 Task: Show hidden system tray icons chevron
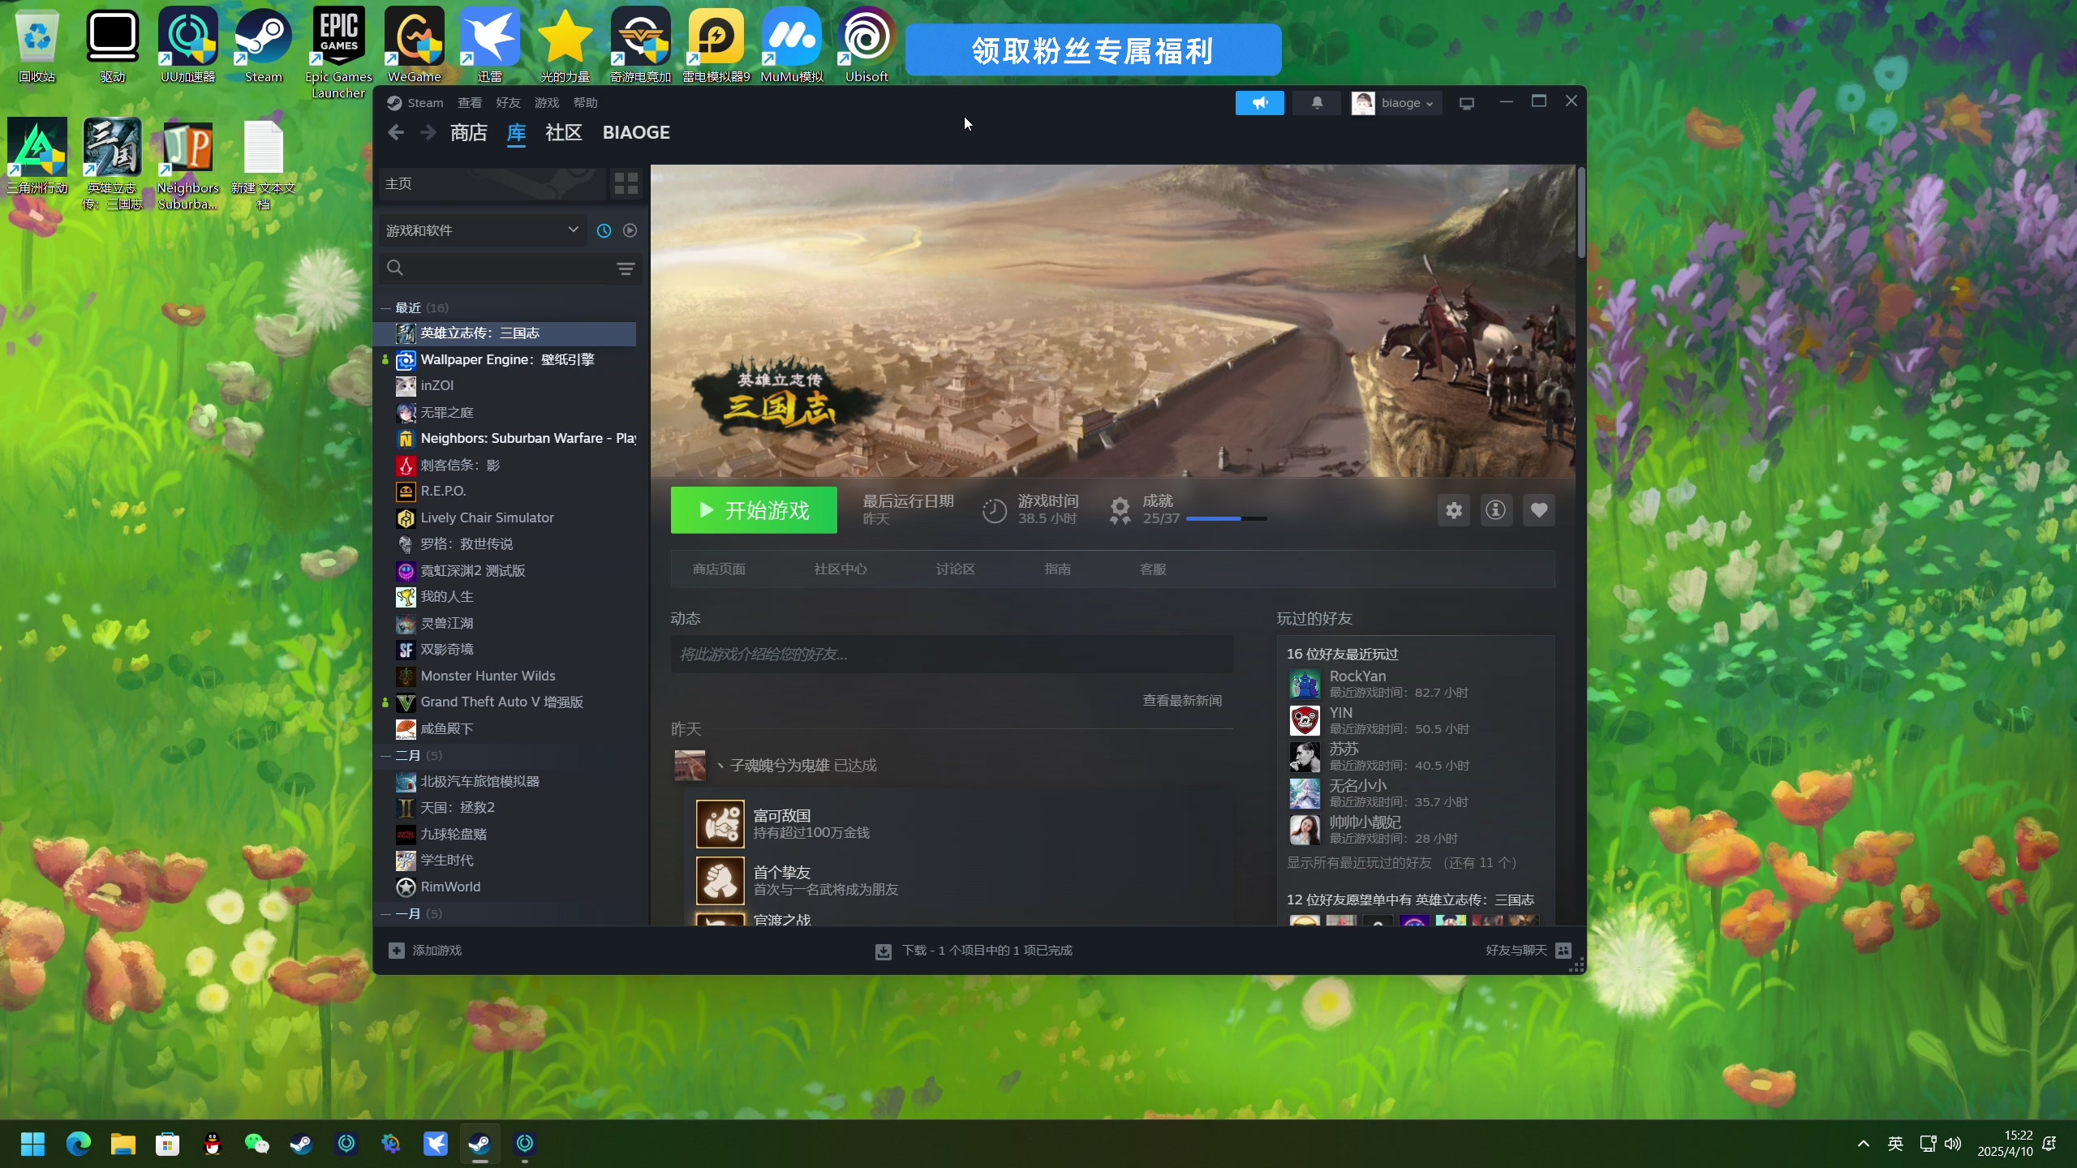point(1864,1144)
